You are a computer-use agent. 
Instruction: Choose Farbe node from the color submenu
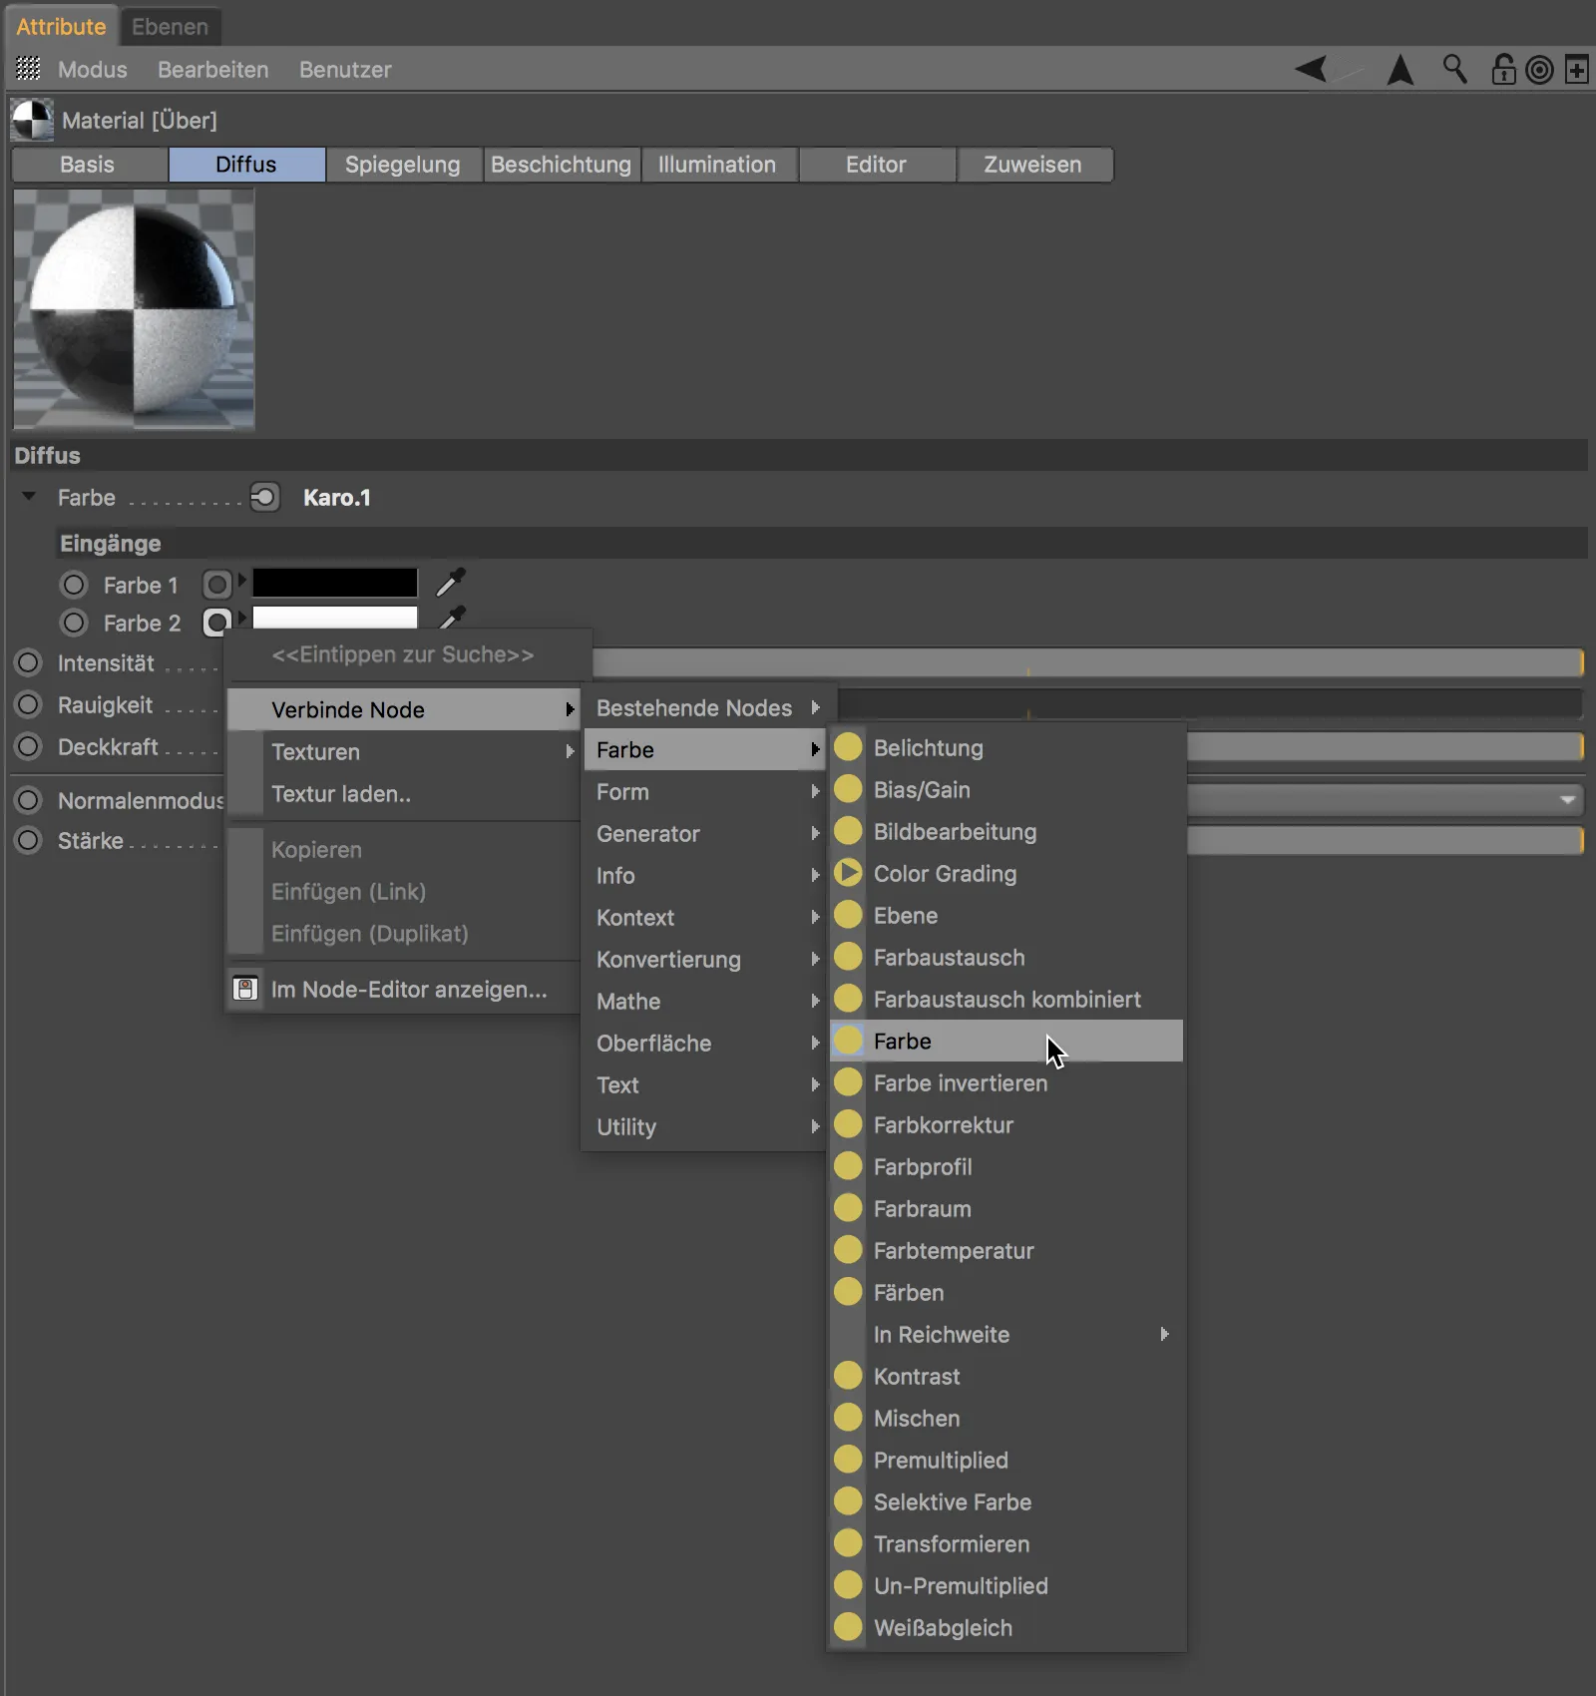point(1007,1041)
